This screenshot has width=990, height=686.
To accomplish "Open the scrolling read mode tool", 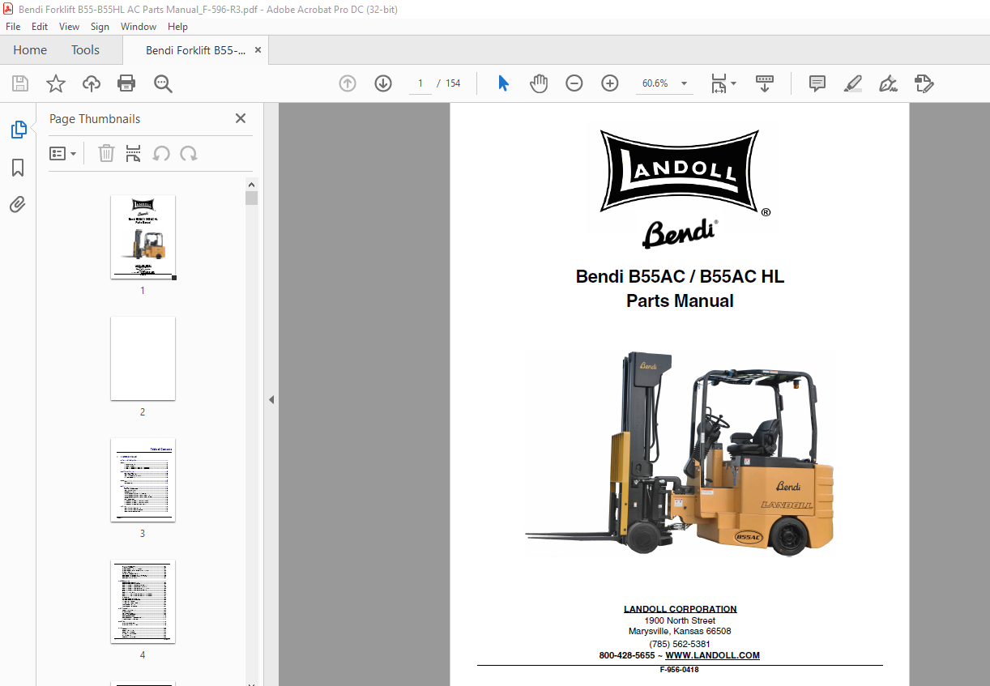I will pyautogui.click(x=765, y=83).
